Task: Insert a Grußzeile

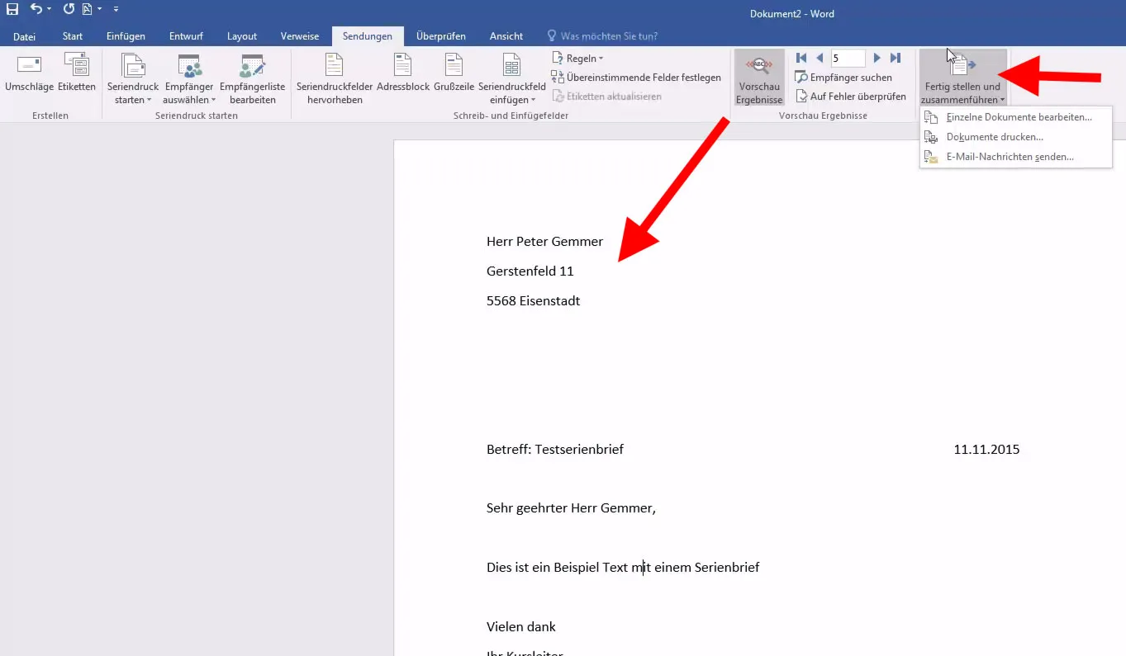Action: (454, 74)
